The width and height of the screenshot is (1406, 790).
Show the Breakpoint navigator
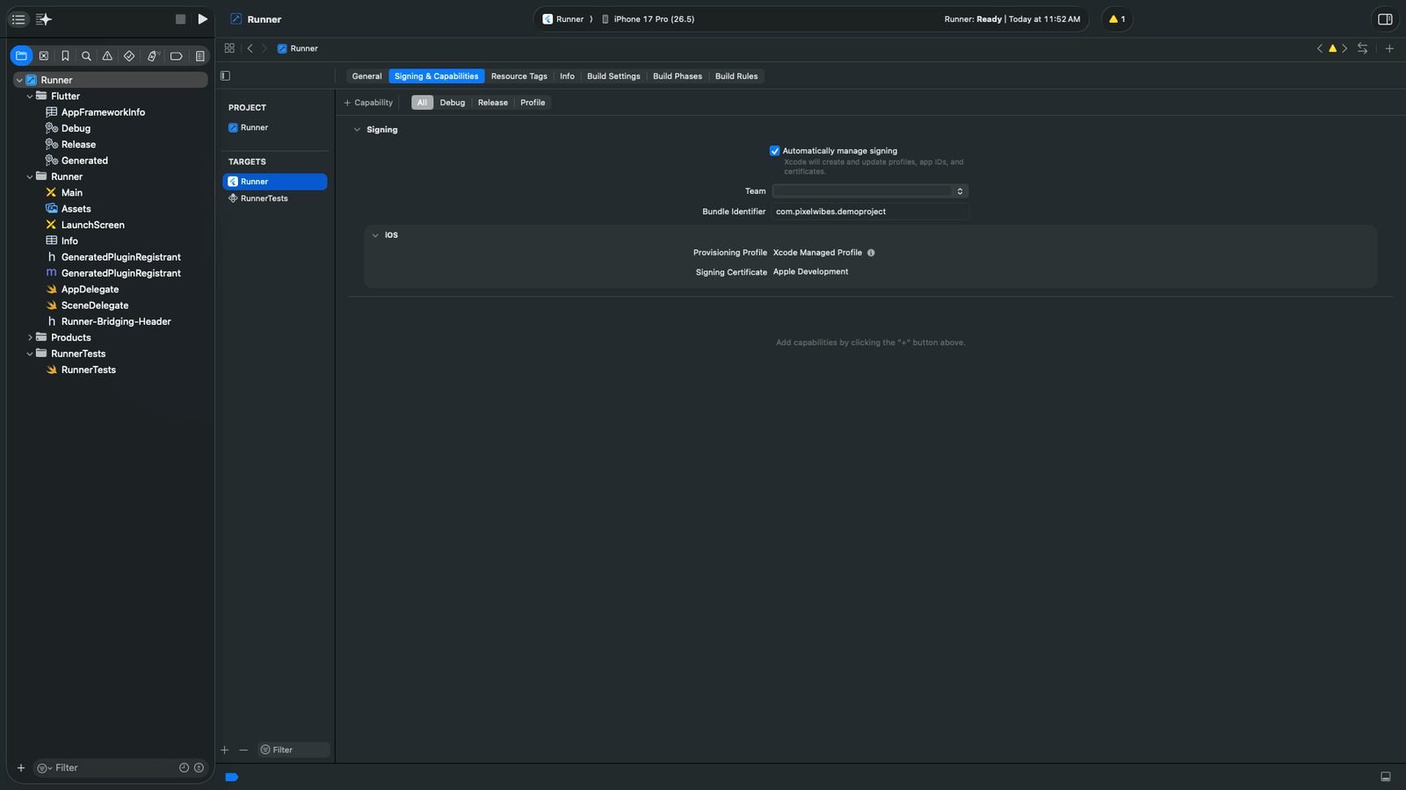click(176, 55)
